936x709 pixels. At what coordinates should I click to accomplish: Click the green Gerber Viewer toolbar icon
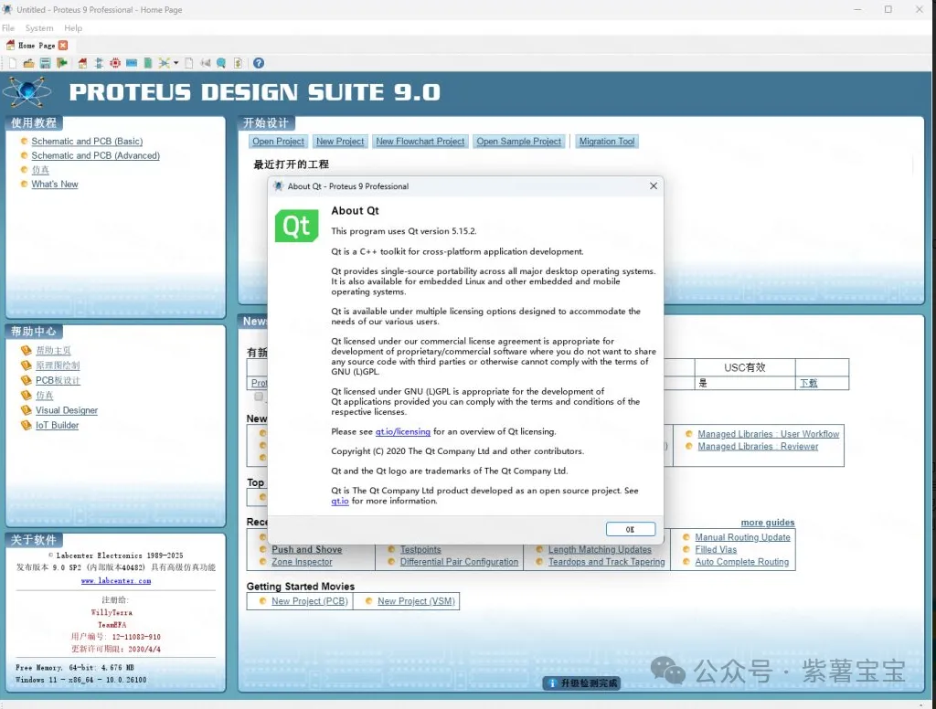point(148,63)
